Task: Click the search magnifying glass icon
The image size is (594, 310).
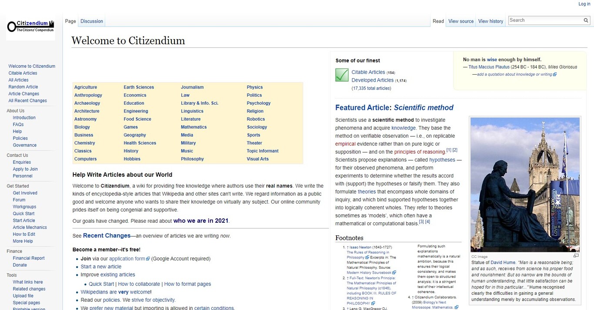Action: 586,20
